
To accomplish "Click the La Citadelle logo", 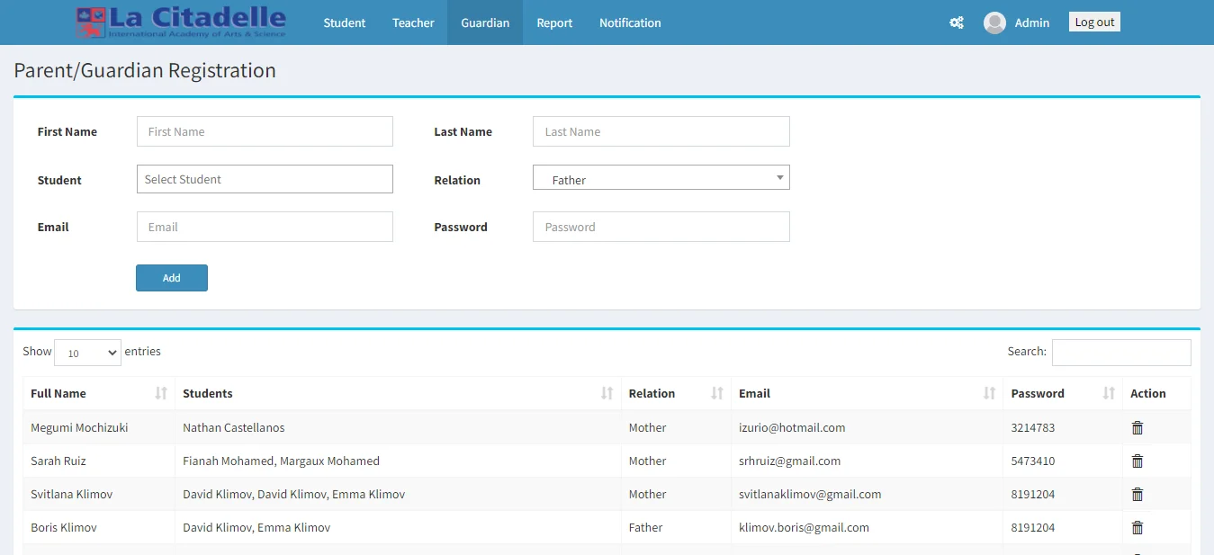I will point(181,22).
